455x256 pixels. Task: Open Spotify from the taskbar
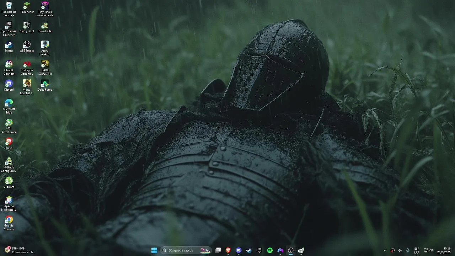[270, 250]
